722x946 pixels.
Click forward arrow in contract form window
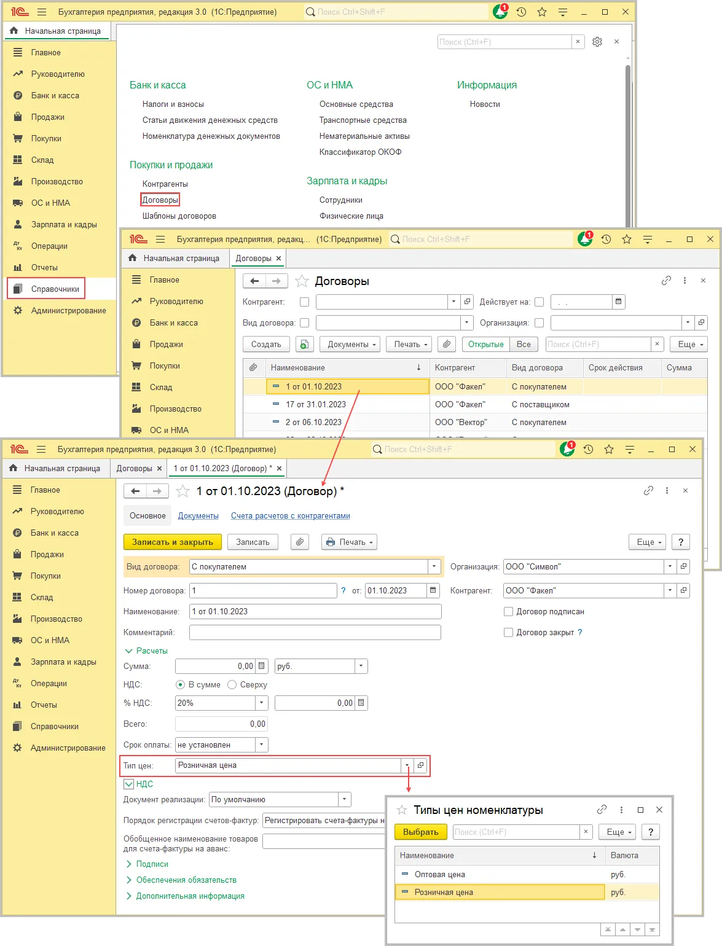coord(157,491)
